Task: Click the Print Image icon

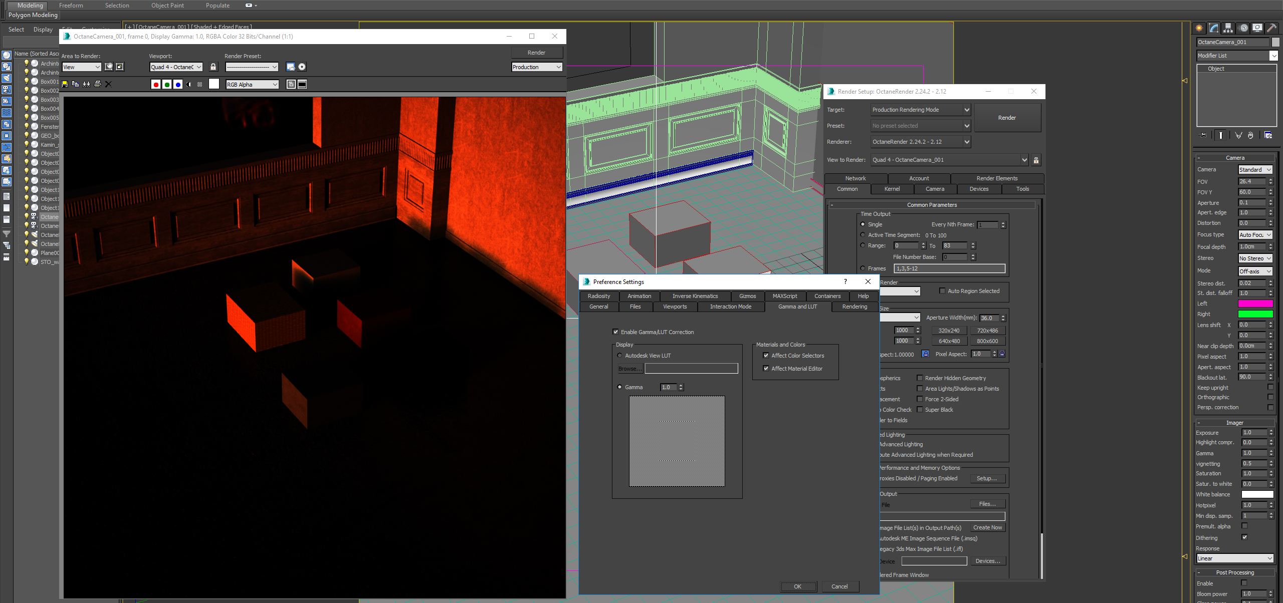Action: click(98, 84)
